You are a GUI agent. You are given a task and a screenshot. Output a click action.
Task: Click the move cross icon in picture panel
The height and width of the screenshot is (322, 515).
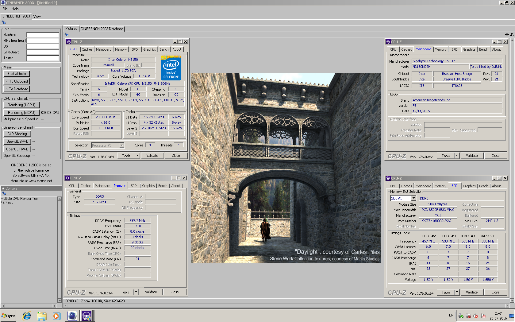tap(507, 35)
